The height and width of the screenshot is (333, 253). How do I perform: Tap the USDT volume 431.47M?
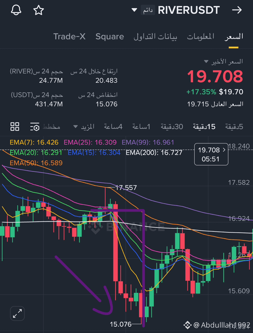pyautogui.click(x=50, y=104)
